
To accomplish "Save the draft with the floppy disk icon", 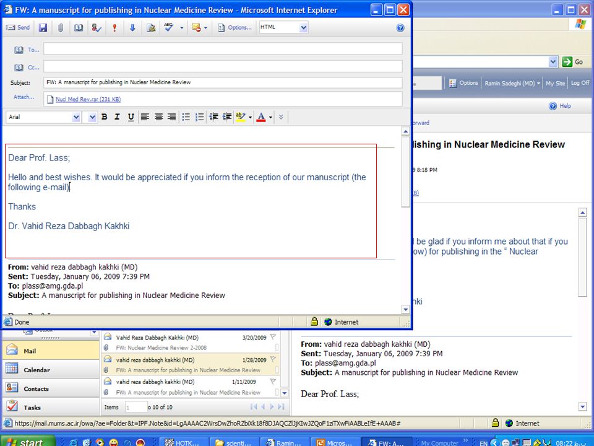I will click(x=43, y=28).
